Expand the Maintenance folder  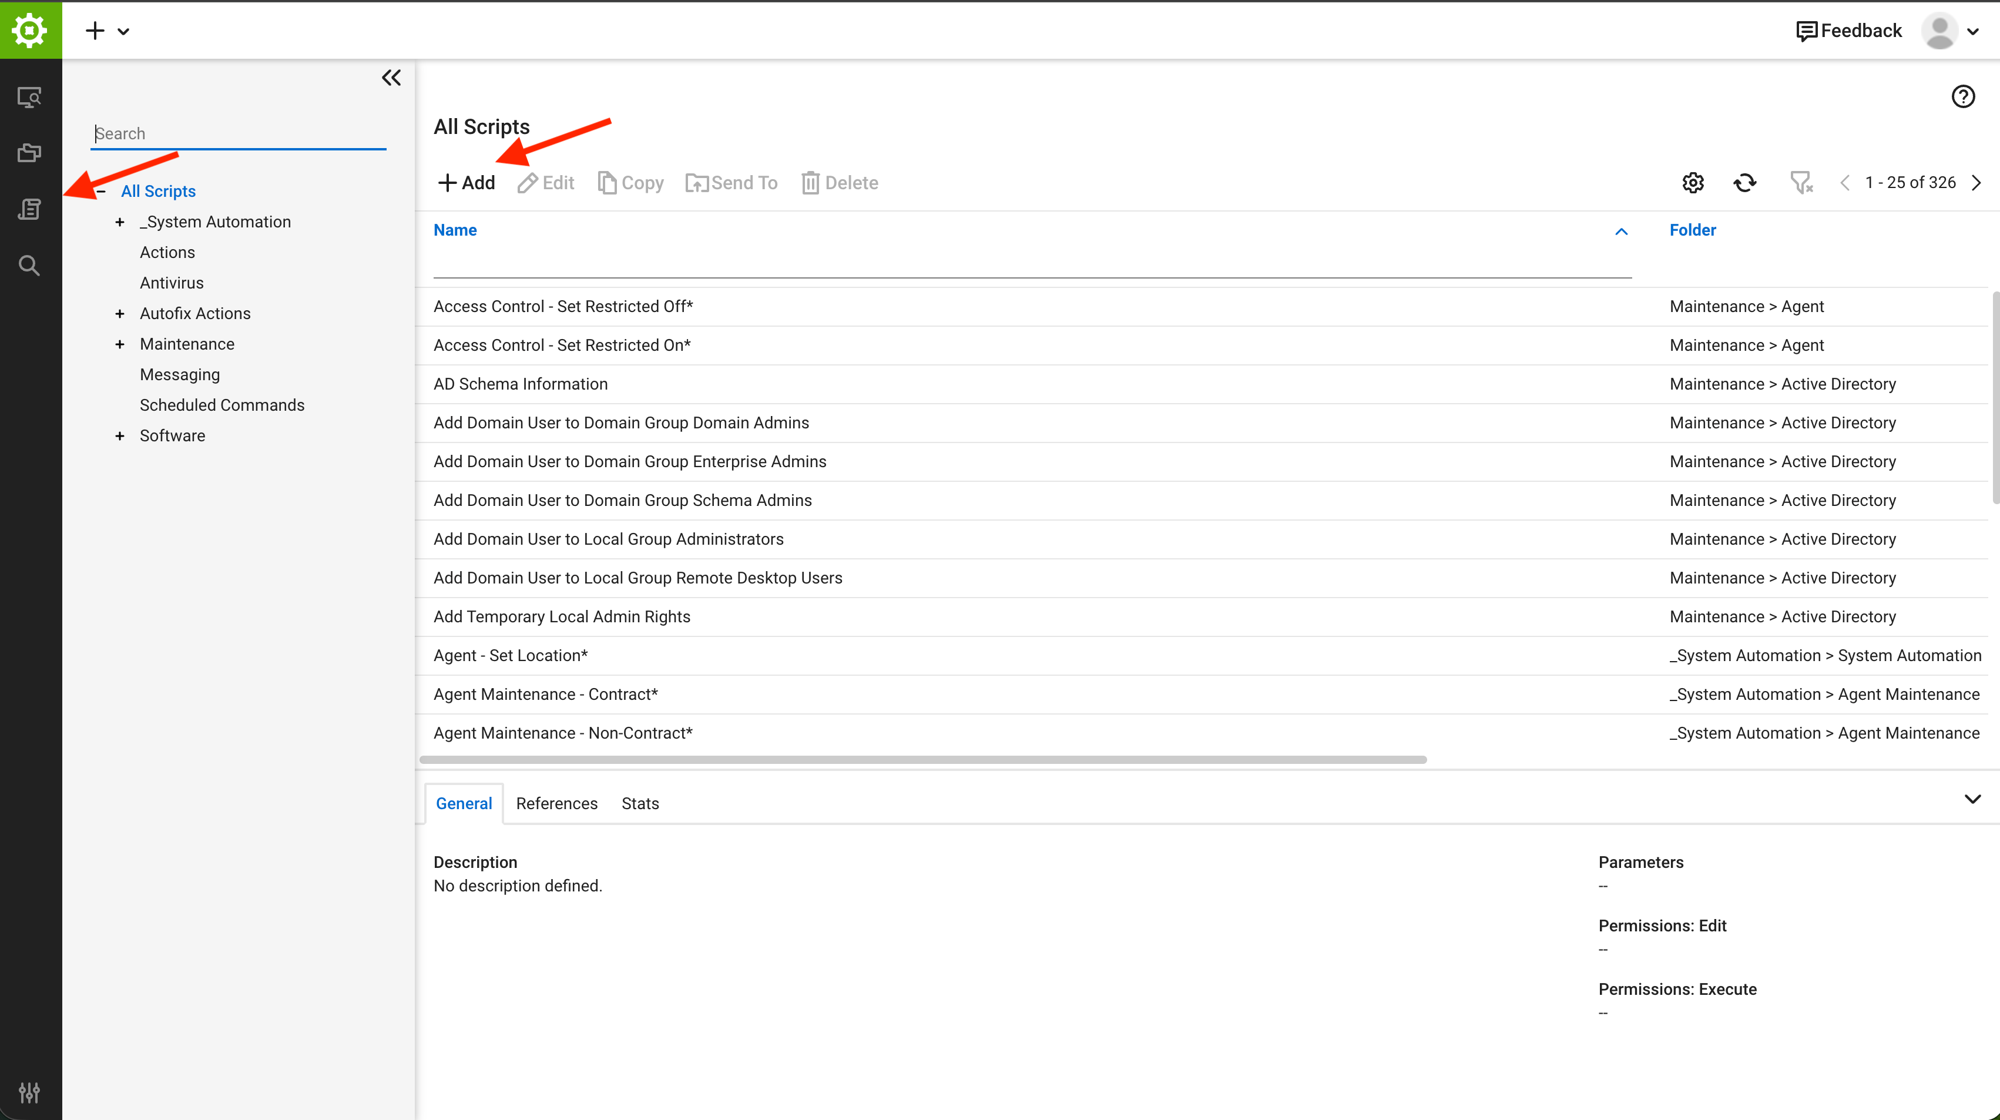[120, 344]
